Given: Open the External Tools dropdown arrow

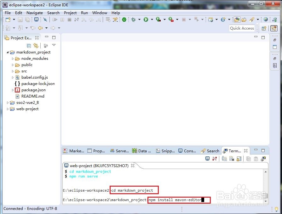Looking at the screenshot, I should click(x=177, y=20).
